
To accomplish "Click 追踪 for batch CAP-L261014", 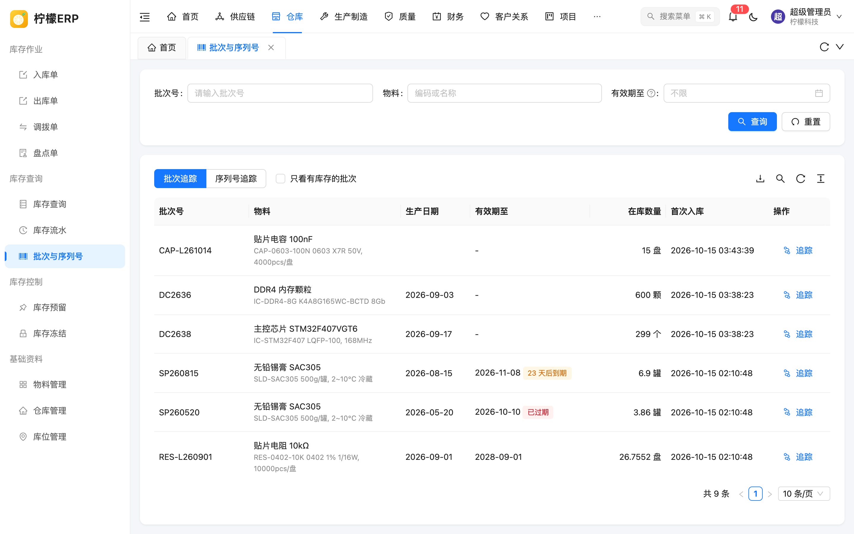I will [798, 250].
